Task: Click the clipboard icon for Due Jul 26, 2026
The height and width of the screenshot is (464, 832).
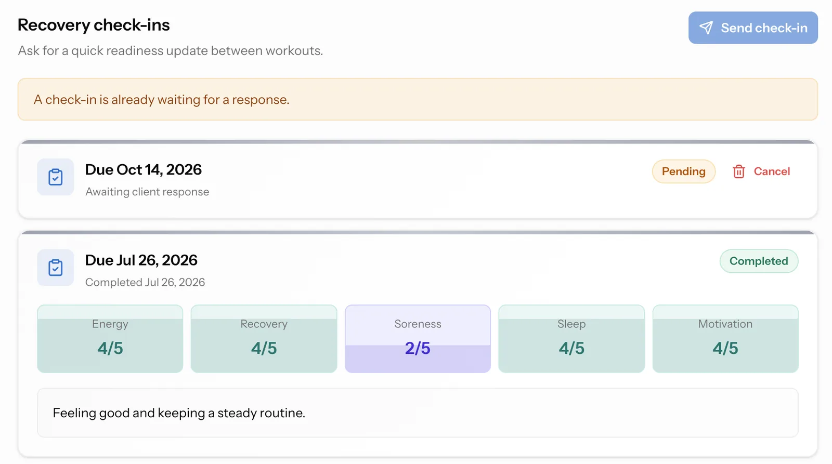Action: point(56,268)
